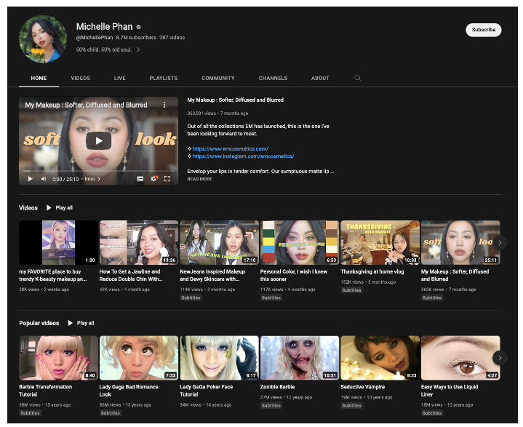Click the large center play button overlay
This screenshot has height=427, width=523.
[98, 140]
